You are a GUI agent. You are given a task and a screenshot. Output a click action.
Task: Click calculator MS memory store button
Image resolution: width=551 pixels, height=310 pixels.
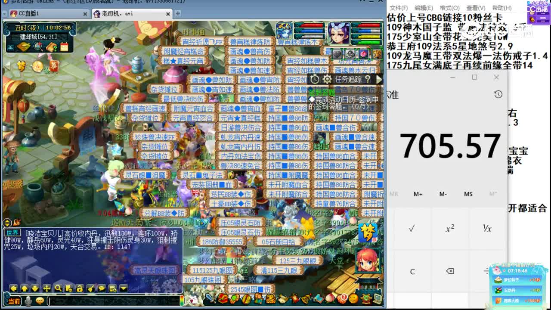point(468,194)
